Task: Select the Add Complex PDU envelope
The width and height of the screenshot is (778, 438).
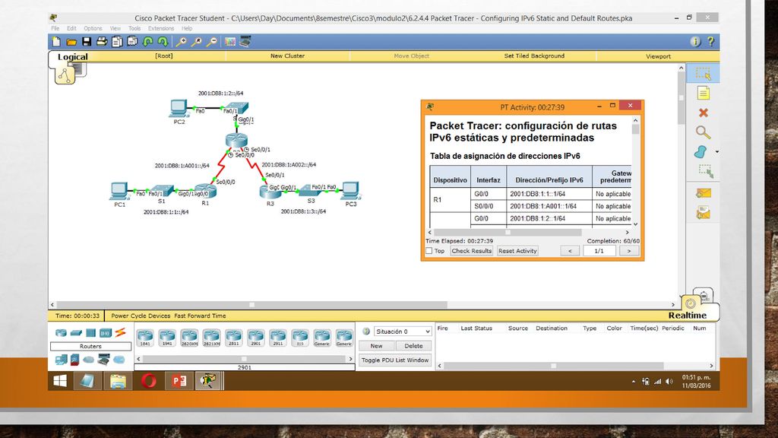Action: (x=703, y=213)
